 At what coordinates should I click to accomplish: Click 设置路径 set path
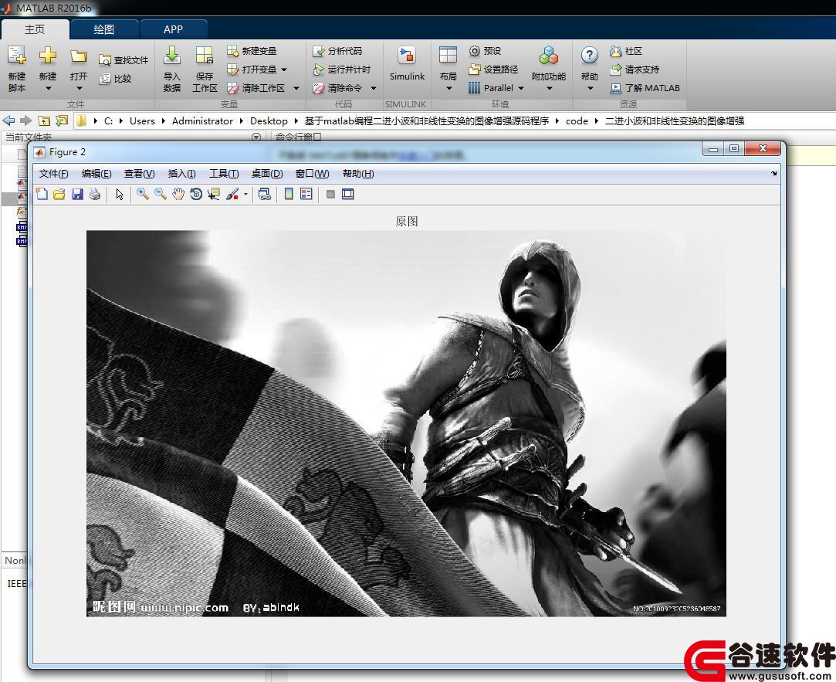(x=493, y=70)
